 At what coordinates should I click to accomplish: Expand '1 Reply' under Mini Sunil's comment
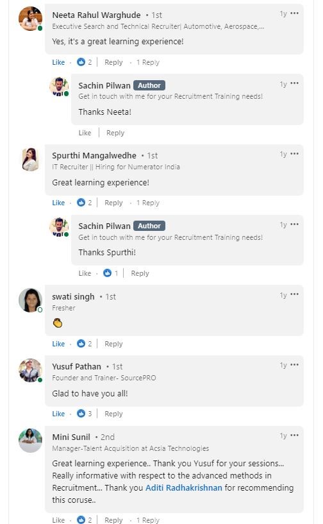tap(148, 520)
